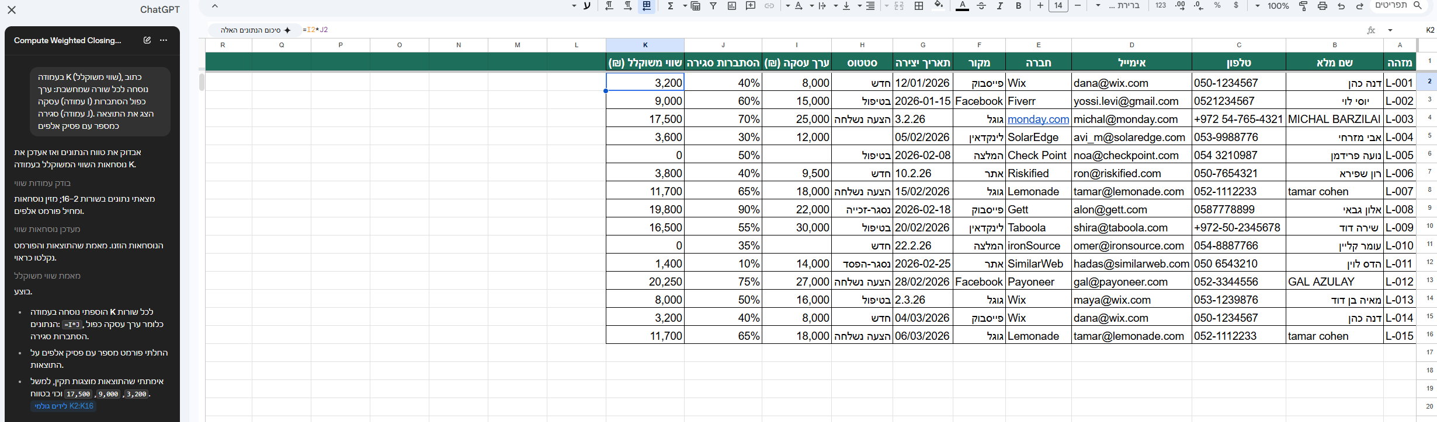
Task: Pick a fill color
Action: pos(938,6)
